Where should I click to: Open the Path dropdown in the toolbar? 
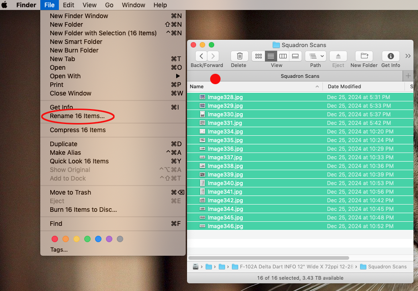[x=316, y=56]
